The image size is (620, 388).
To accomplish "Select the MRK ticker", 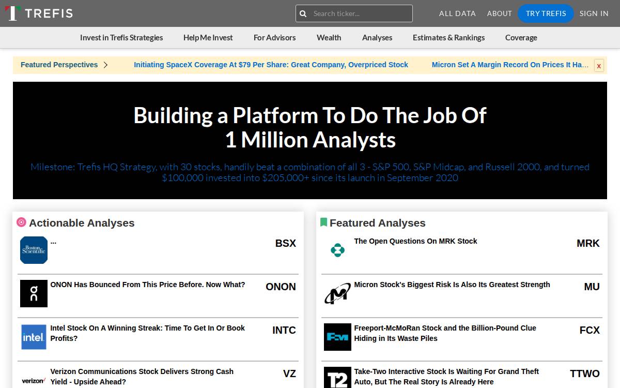I will (588, 243).
